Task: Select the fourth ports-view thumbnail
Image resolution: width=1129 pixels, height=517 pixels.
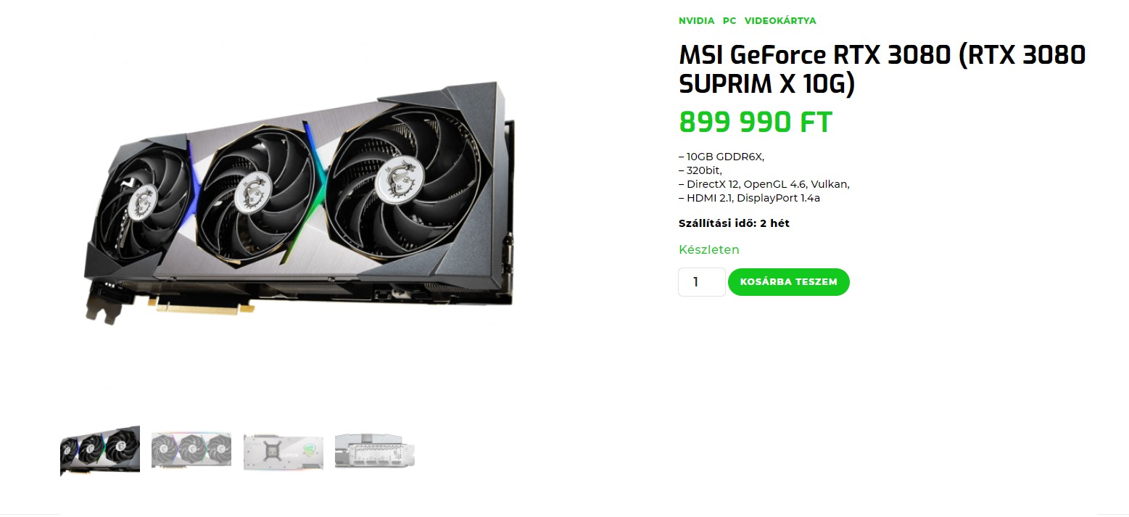Action: coord(375,451)
